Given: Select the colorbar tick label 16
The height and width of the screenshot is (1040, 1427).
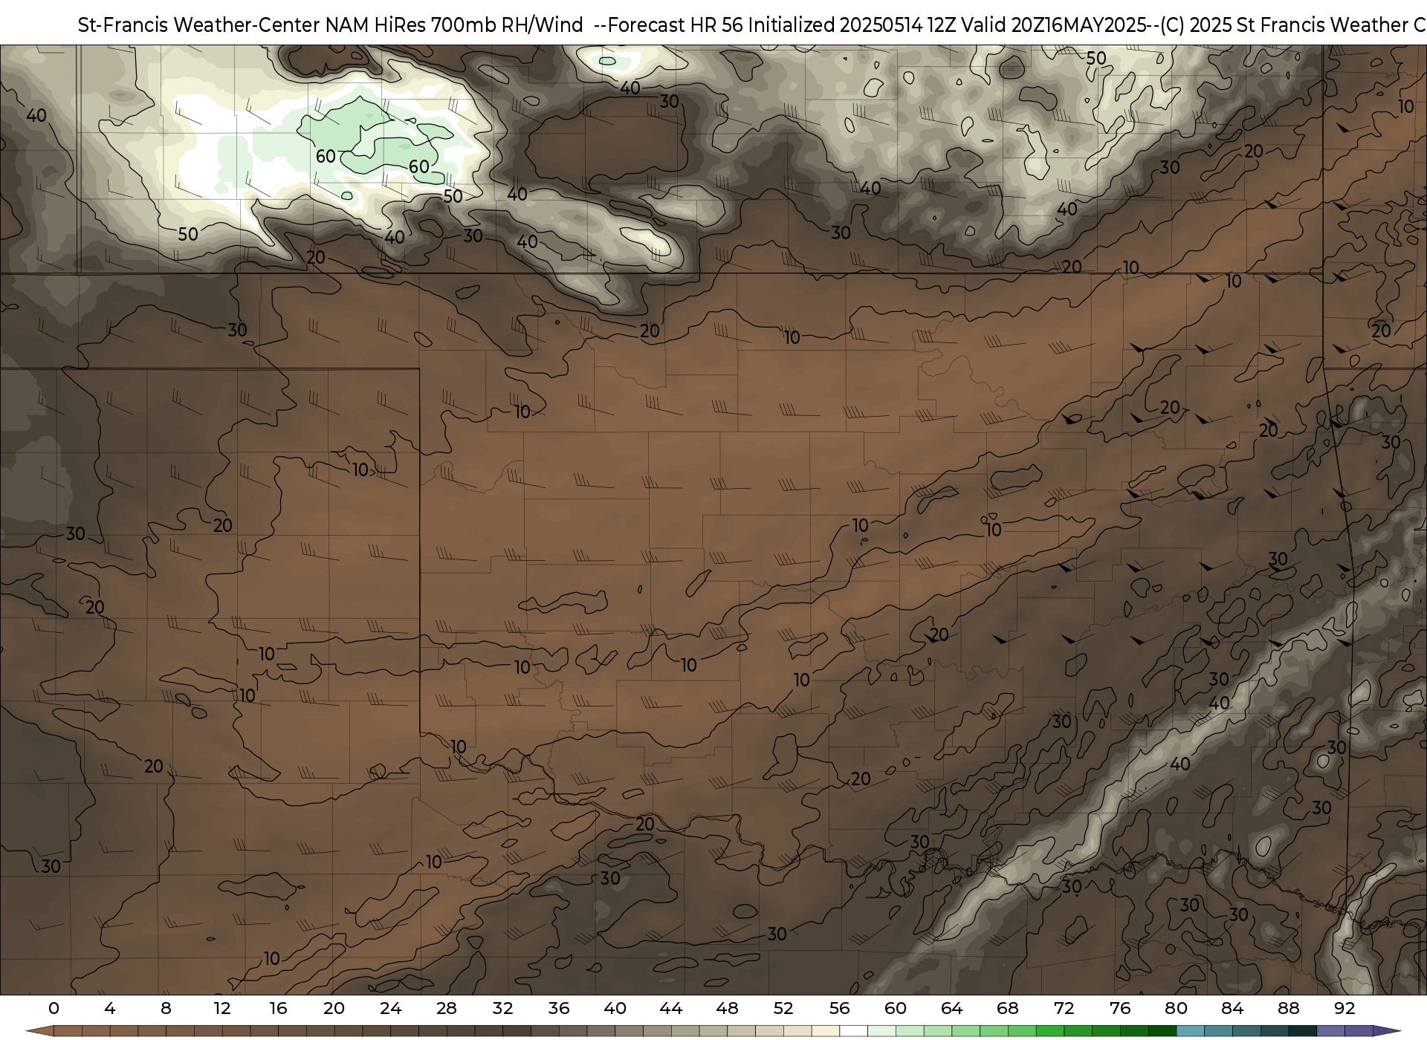Looking at the screenshot, I should click(278, 1008).
